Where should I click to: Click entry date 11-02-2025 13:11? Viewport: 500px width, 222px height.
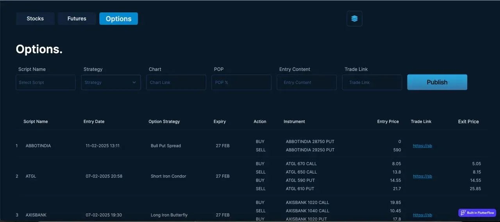pos(103,146)
